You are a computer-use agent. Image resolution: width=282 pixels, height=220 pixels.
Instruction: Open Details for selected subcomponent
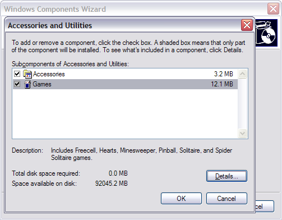click(x=226, y=176)
